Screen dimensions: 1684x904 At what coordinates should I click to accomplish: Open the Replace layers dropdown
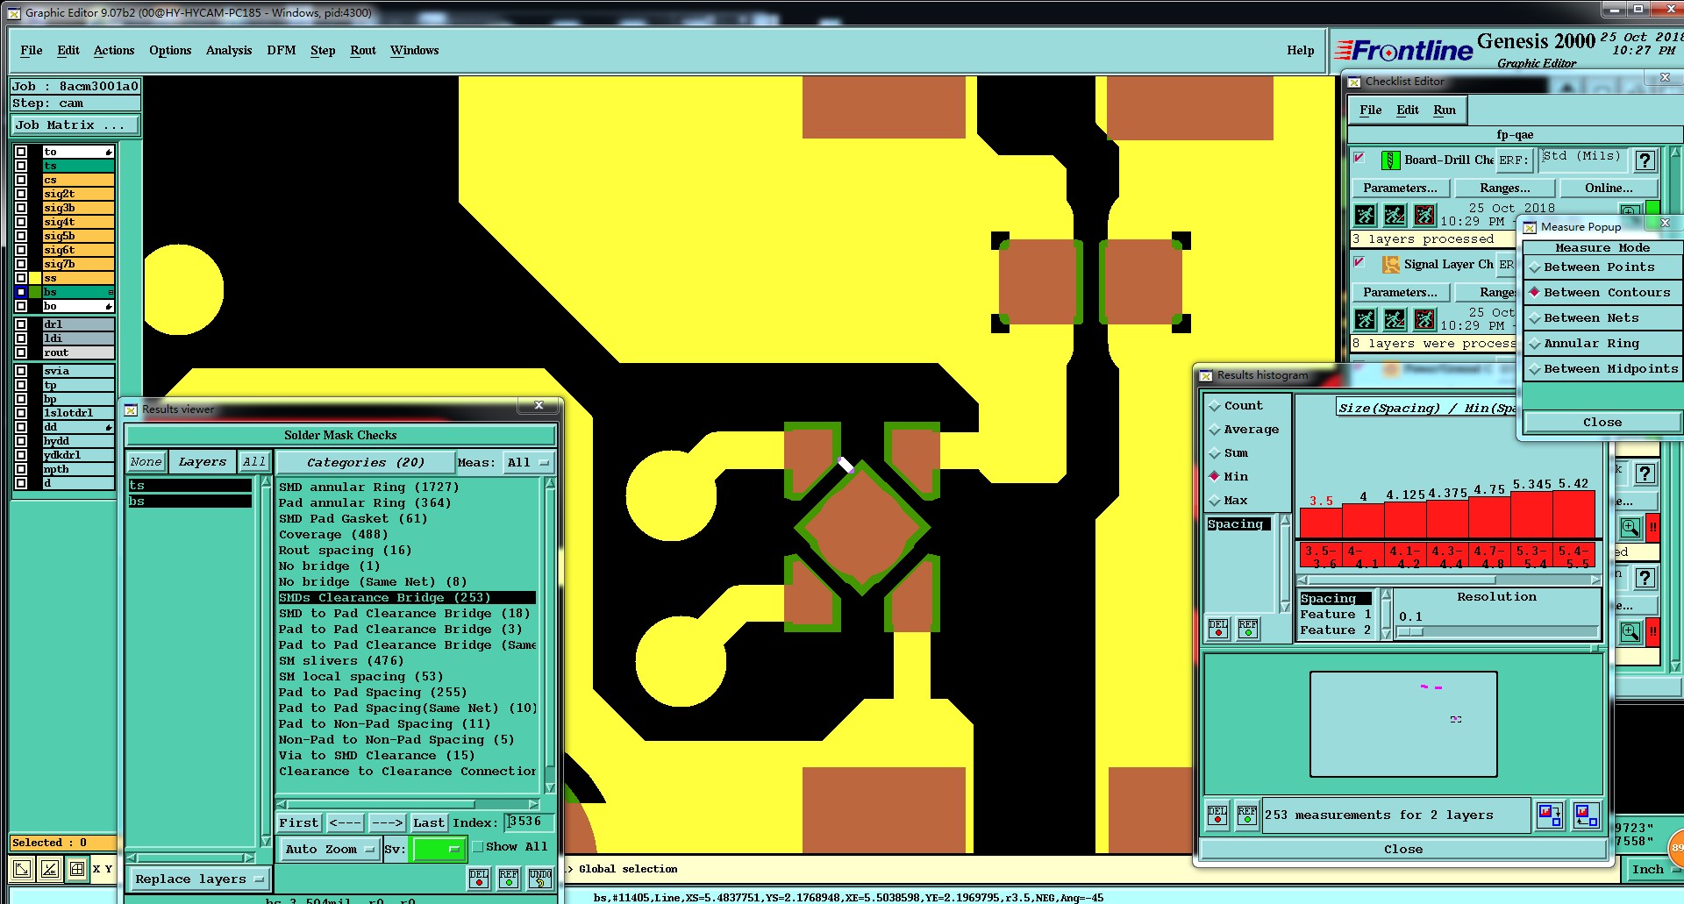pos(199,879)
